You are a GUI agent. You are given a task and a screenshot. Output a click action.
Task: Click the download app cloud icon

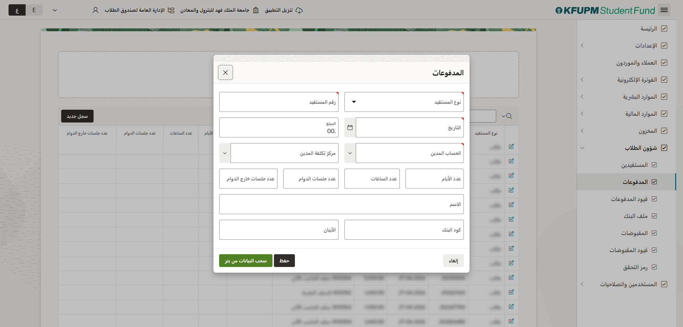[x=299, y=10]
